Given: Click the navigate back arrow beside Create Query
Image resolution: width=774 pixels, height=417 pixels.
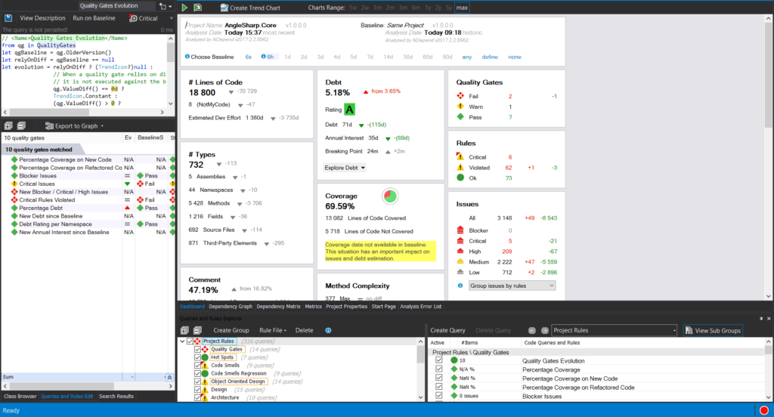Looking at the screenshot, I should pyautogui.click(x=531, y=330).
